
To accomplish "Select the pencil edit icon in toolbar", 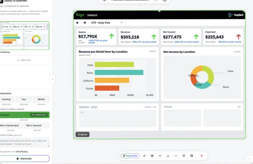I will [x=144, y=156].
